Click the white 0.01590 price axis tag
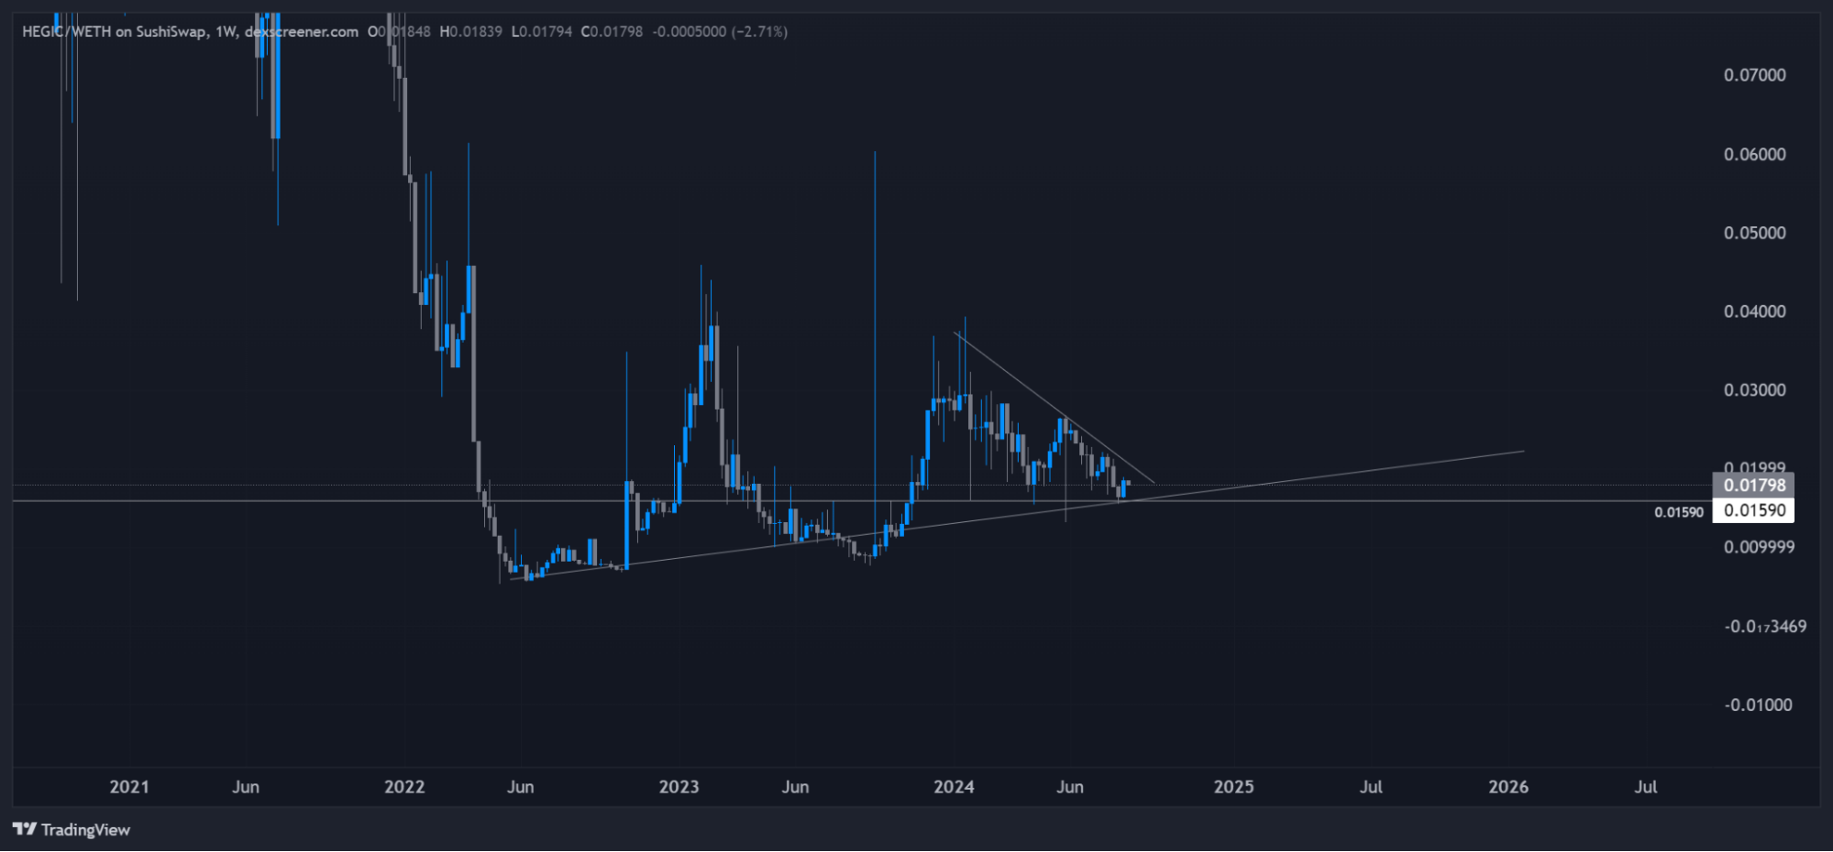The width and height of the screenshot is (1833, 852). [1753, 510]
